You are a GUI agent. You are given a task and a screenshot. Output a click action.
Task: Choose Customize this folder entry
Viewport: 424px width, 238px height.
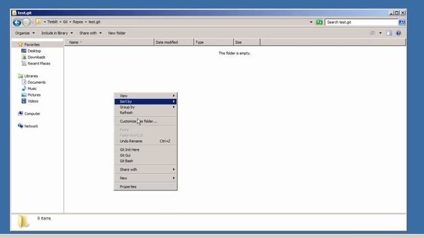coord(146,122)
